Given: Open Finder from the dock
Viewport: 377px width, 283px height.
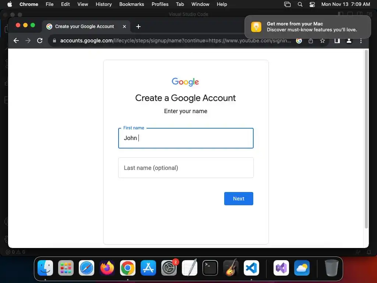Looking at the screenshot, I should [x=45, y=268].
